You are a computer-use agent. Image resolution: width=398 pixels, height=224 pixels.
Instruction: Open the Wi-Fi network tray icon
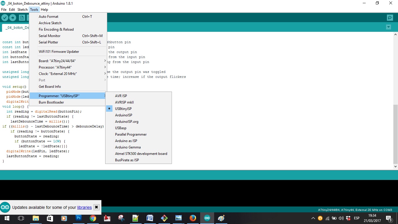point(327,218)
